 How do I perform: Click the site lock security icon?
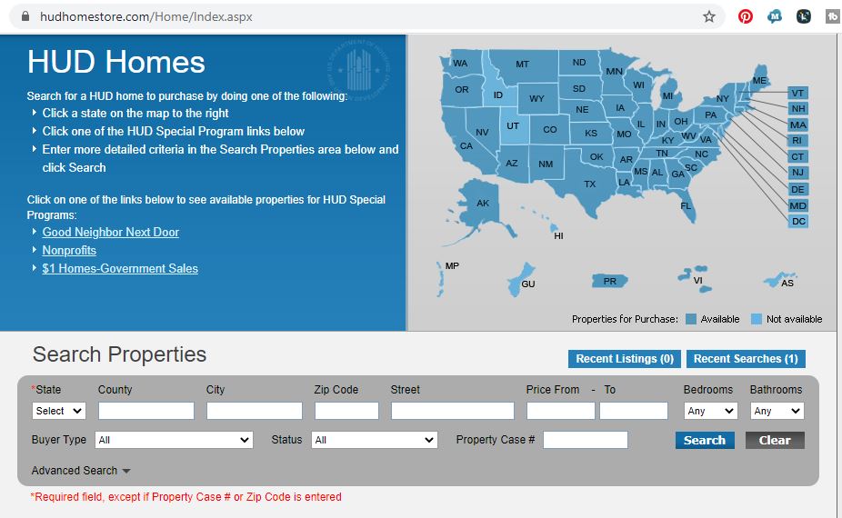(x=25, y=16)
